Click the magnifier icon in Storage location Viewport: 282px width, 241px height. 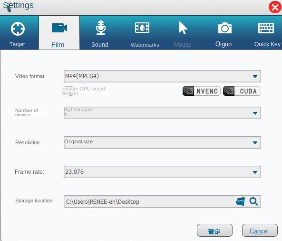(x=253, y=201)
